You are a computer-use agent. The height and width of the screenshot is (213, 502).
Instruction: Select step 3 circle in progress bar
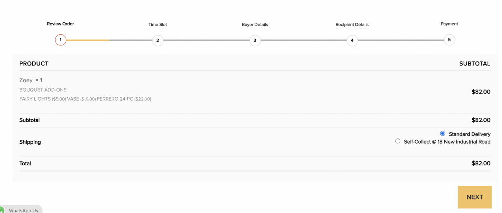(x=255, y=40)
